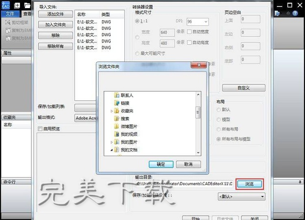Image resolution: width=305 pixels, height=220 pixels.
Task: Expand the 我的图片 tree node
Action: [x=112, y=142]
